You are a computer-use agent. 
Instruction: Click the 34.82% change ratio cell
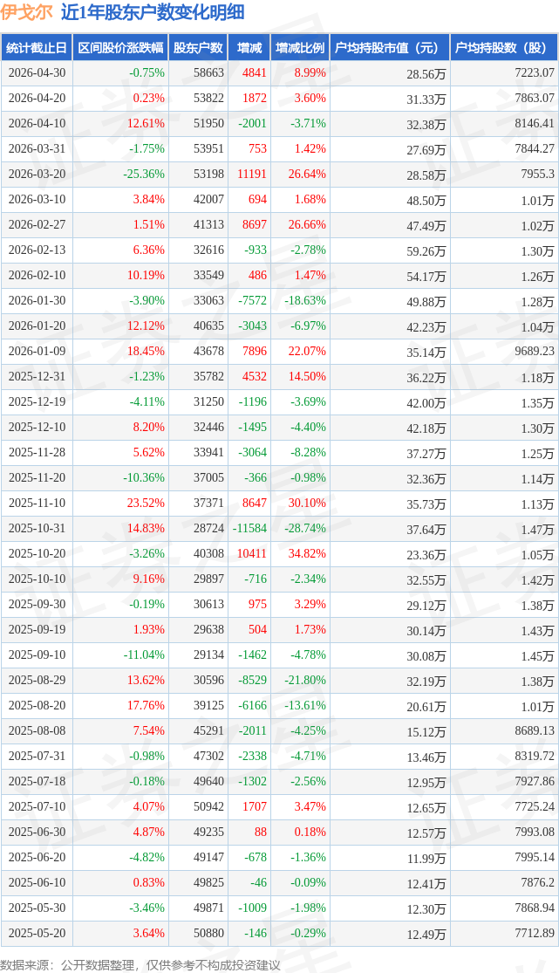(x=307, y=553)
